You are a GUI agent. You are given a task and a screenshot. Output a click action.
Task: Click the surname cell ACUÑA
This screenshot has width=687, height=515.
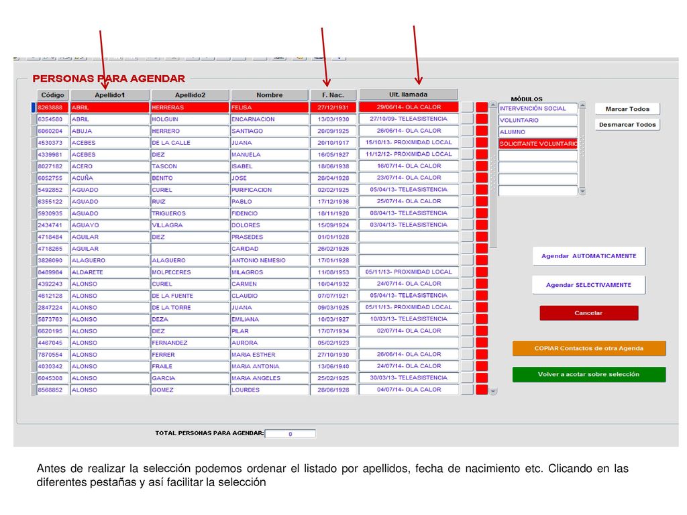point(110,178)
